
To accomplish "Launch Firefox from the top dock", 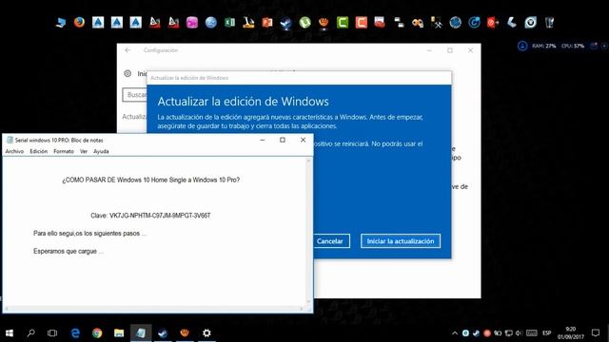I will 79,23.
